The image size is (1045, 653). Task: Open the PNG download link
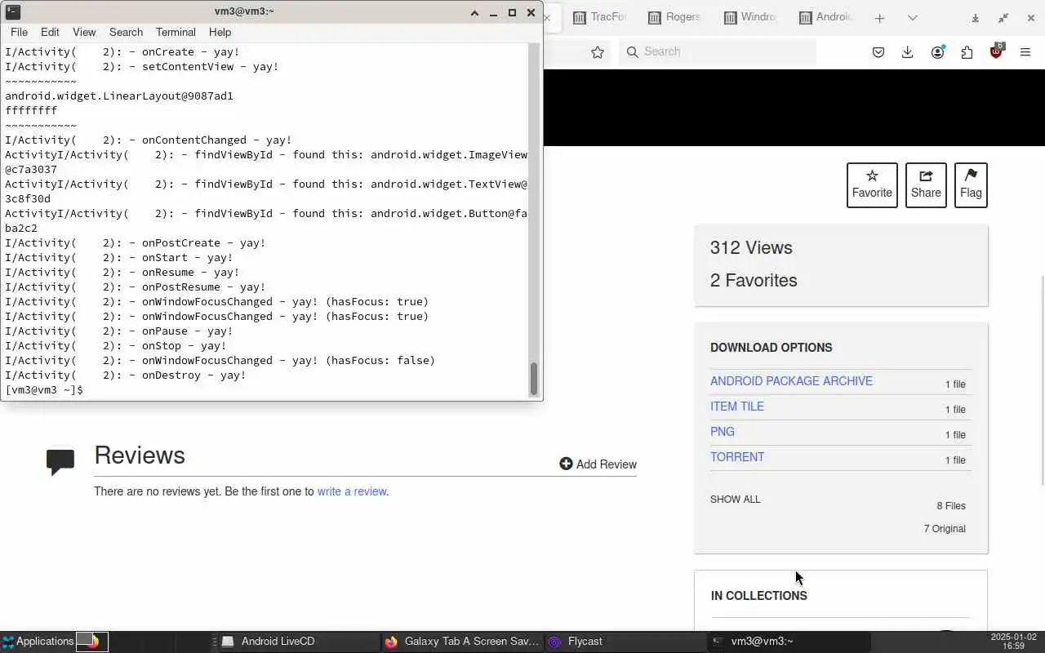pos(723,432)
